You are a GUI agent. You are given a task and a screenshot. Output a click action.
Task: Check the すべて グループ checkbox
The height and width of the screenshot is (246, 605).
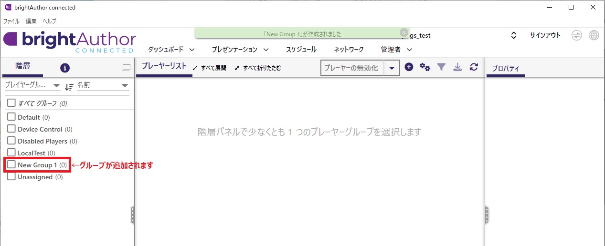click(11, 103)
